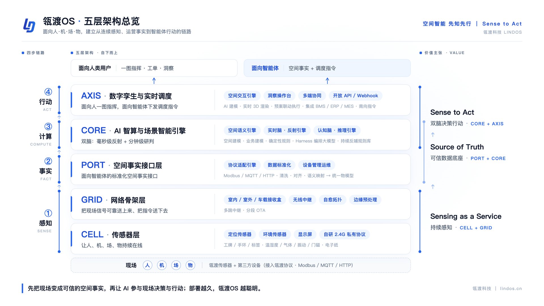Click the 面向智能体 card
The height and width of the screenshot is (306, 544).
[x=327, y=68]
